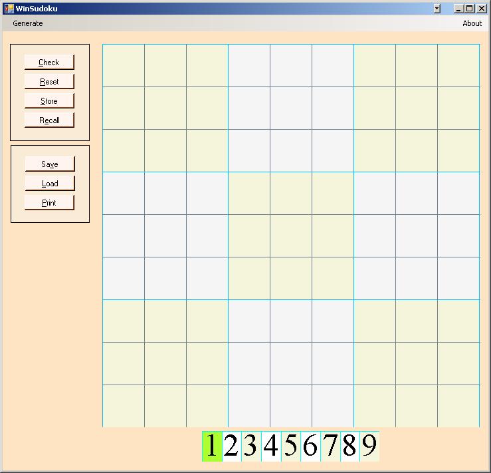Image resolution: width=491 pixels, height=473 pixels.
Task: Click the Reset button
Action: (x=49, y=82)
